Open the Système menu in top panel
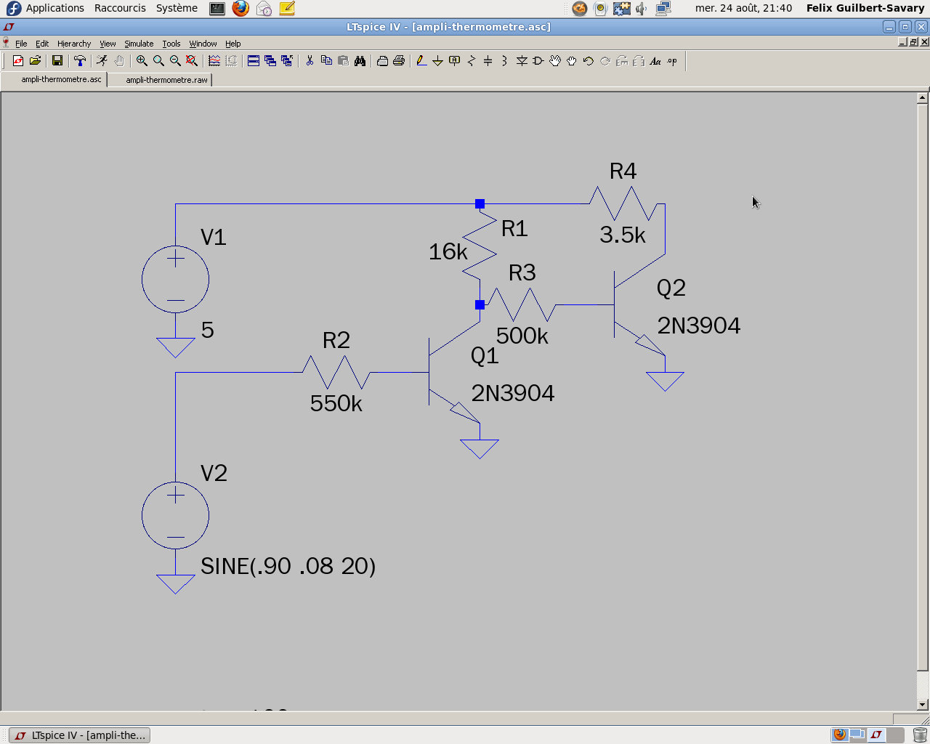Screen dimensions: 930x744 [x=177, y=8]
